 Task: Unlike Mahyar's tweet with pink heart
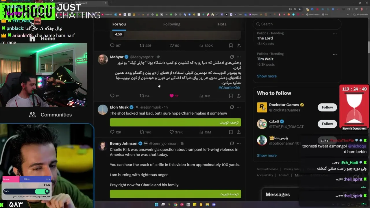[x=174, y=96]
